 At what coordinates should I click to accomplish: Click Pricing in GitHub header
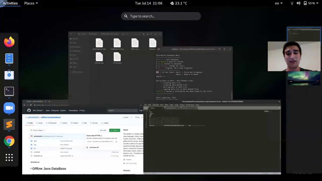point(82,110)
